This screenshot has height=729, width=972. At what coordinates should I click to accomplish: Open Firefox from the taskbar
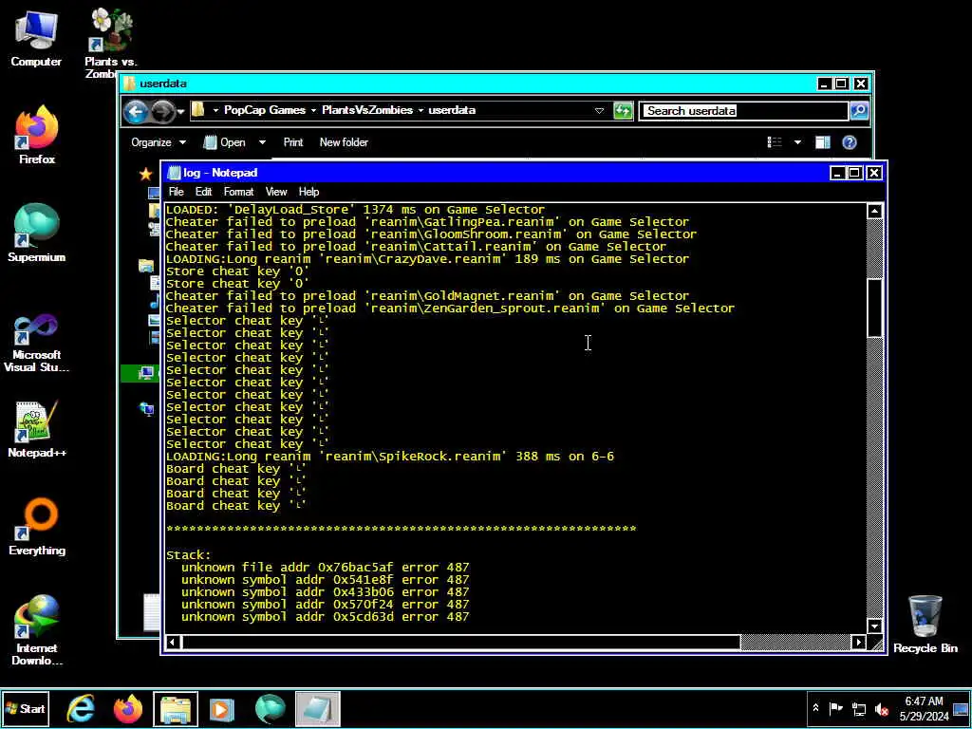coord(128,708)
